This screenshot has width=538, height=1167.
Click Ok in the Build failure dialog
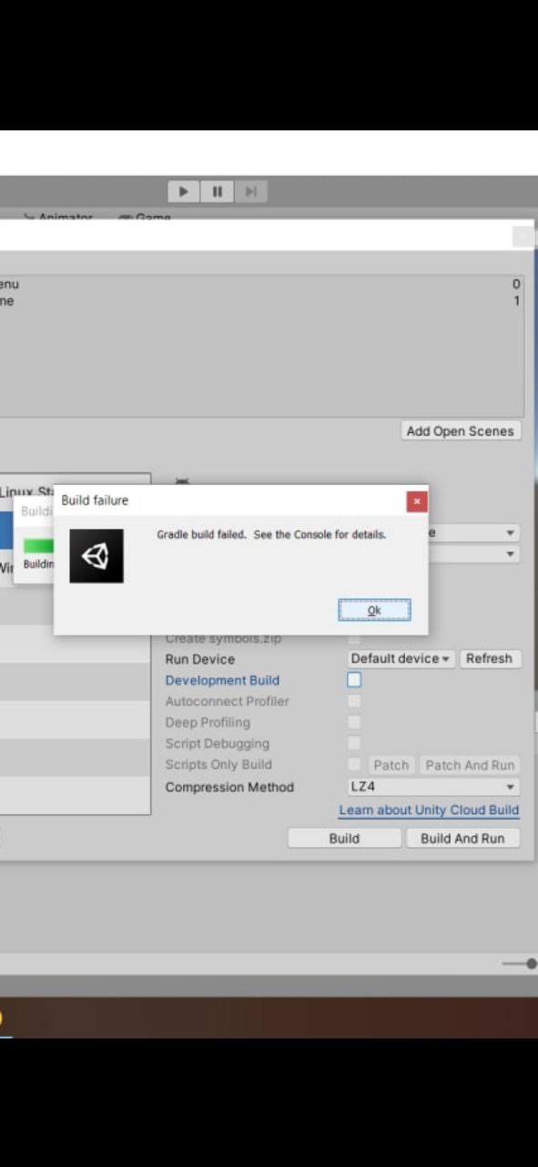click(x=374, y=610)
